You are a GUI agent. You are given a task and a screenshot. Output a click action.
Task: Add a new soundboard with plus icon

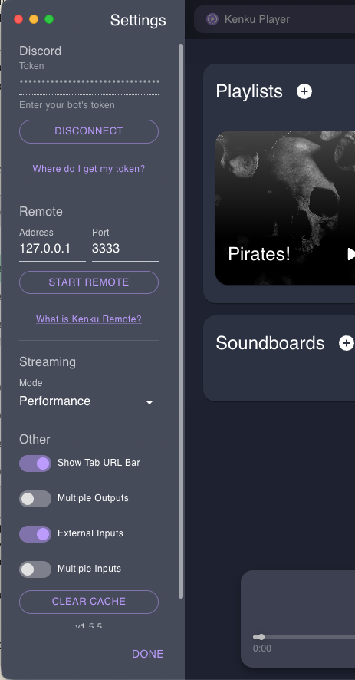point(346,343)
